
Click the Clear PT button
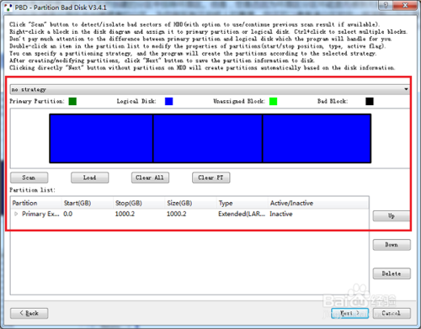click(211, 178)
